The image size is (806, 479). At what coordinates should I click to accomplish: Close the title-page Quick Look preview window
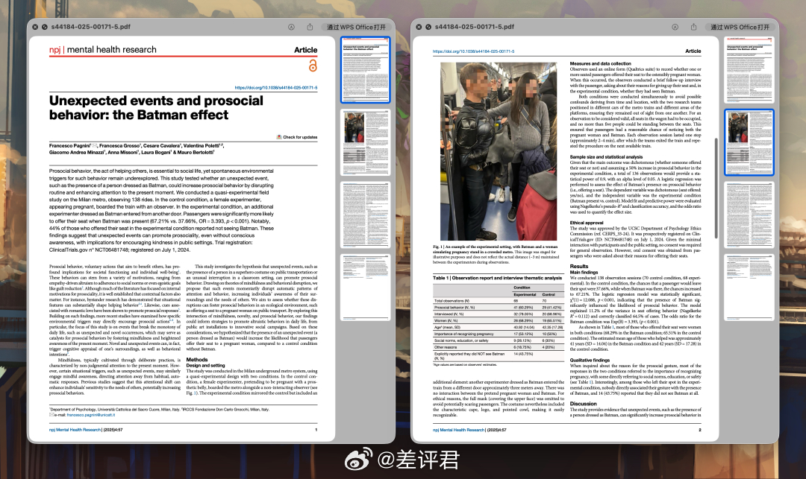click(34, 26)
